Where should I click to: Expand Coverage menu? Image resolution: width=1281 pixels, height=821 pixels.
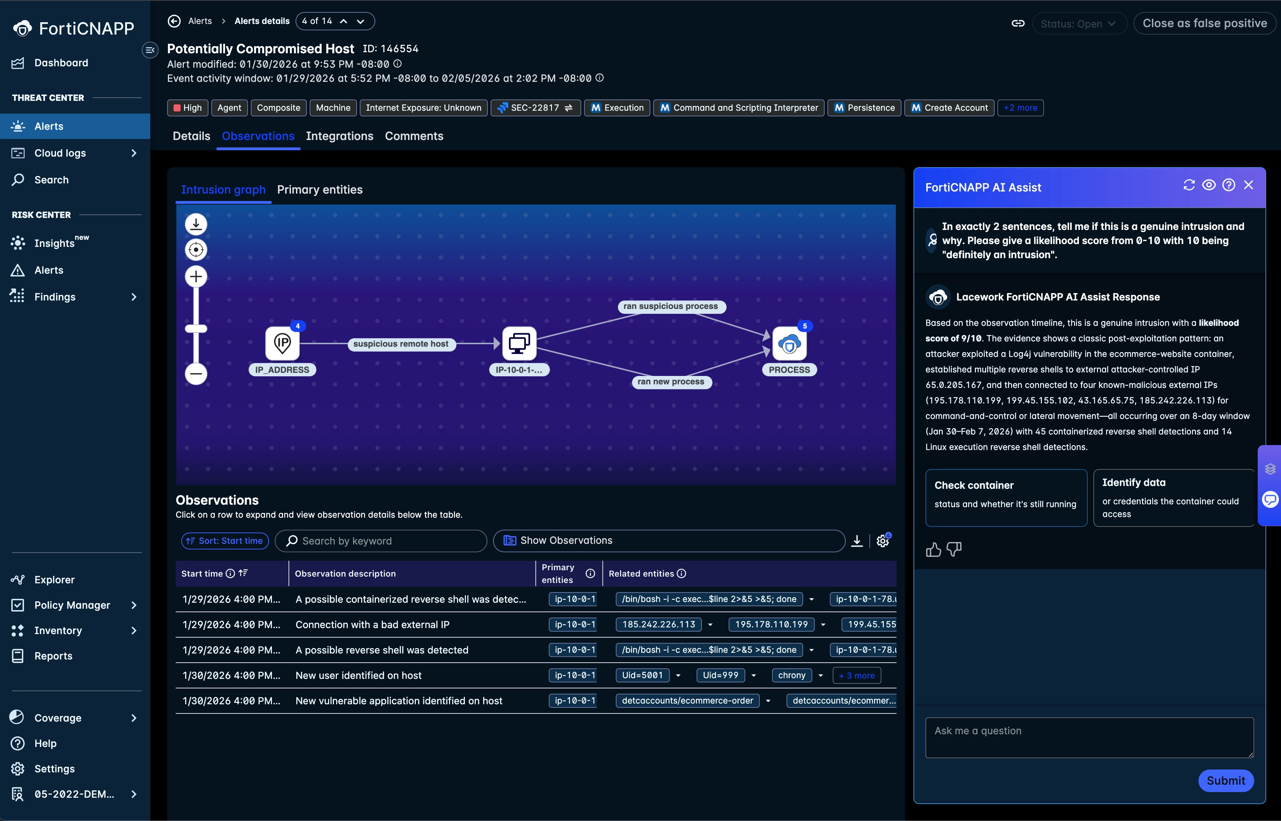pyautogui.click(x=133, y=718)
